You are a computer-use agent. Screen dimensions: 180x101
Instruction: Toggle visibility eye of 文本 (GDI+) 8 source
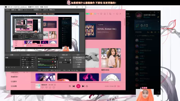click(32, 62)
